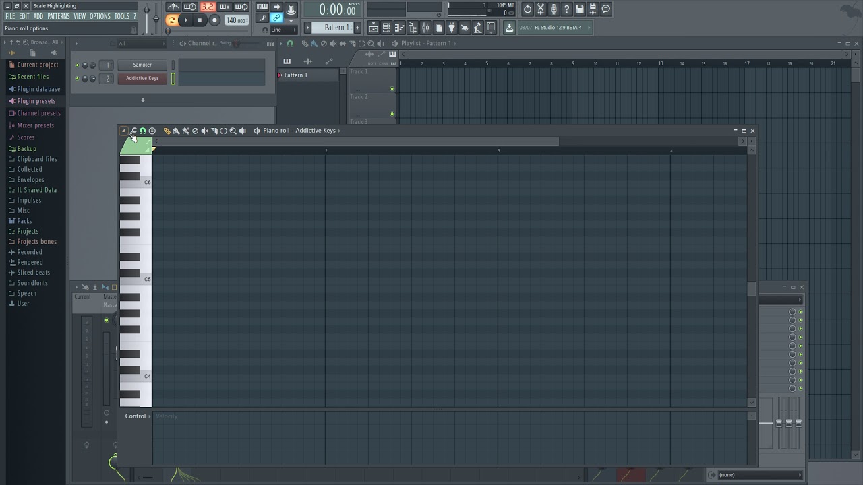The width and height of the screenshot is (863, 485).
Task: Open the ADD menu
Action: coord(38,16)
